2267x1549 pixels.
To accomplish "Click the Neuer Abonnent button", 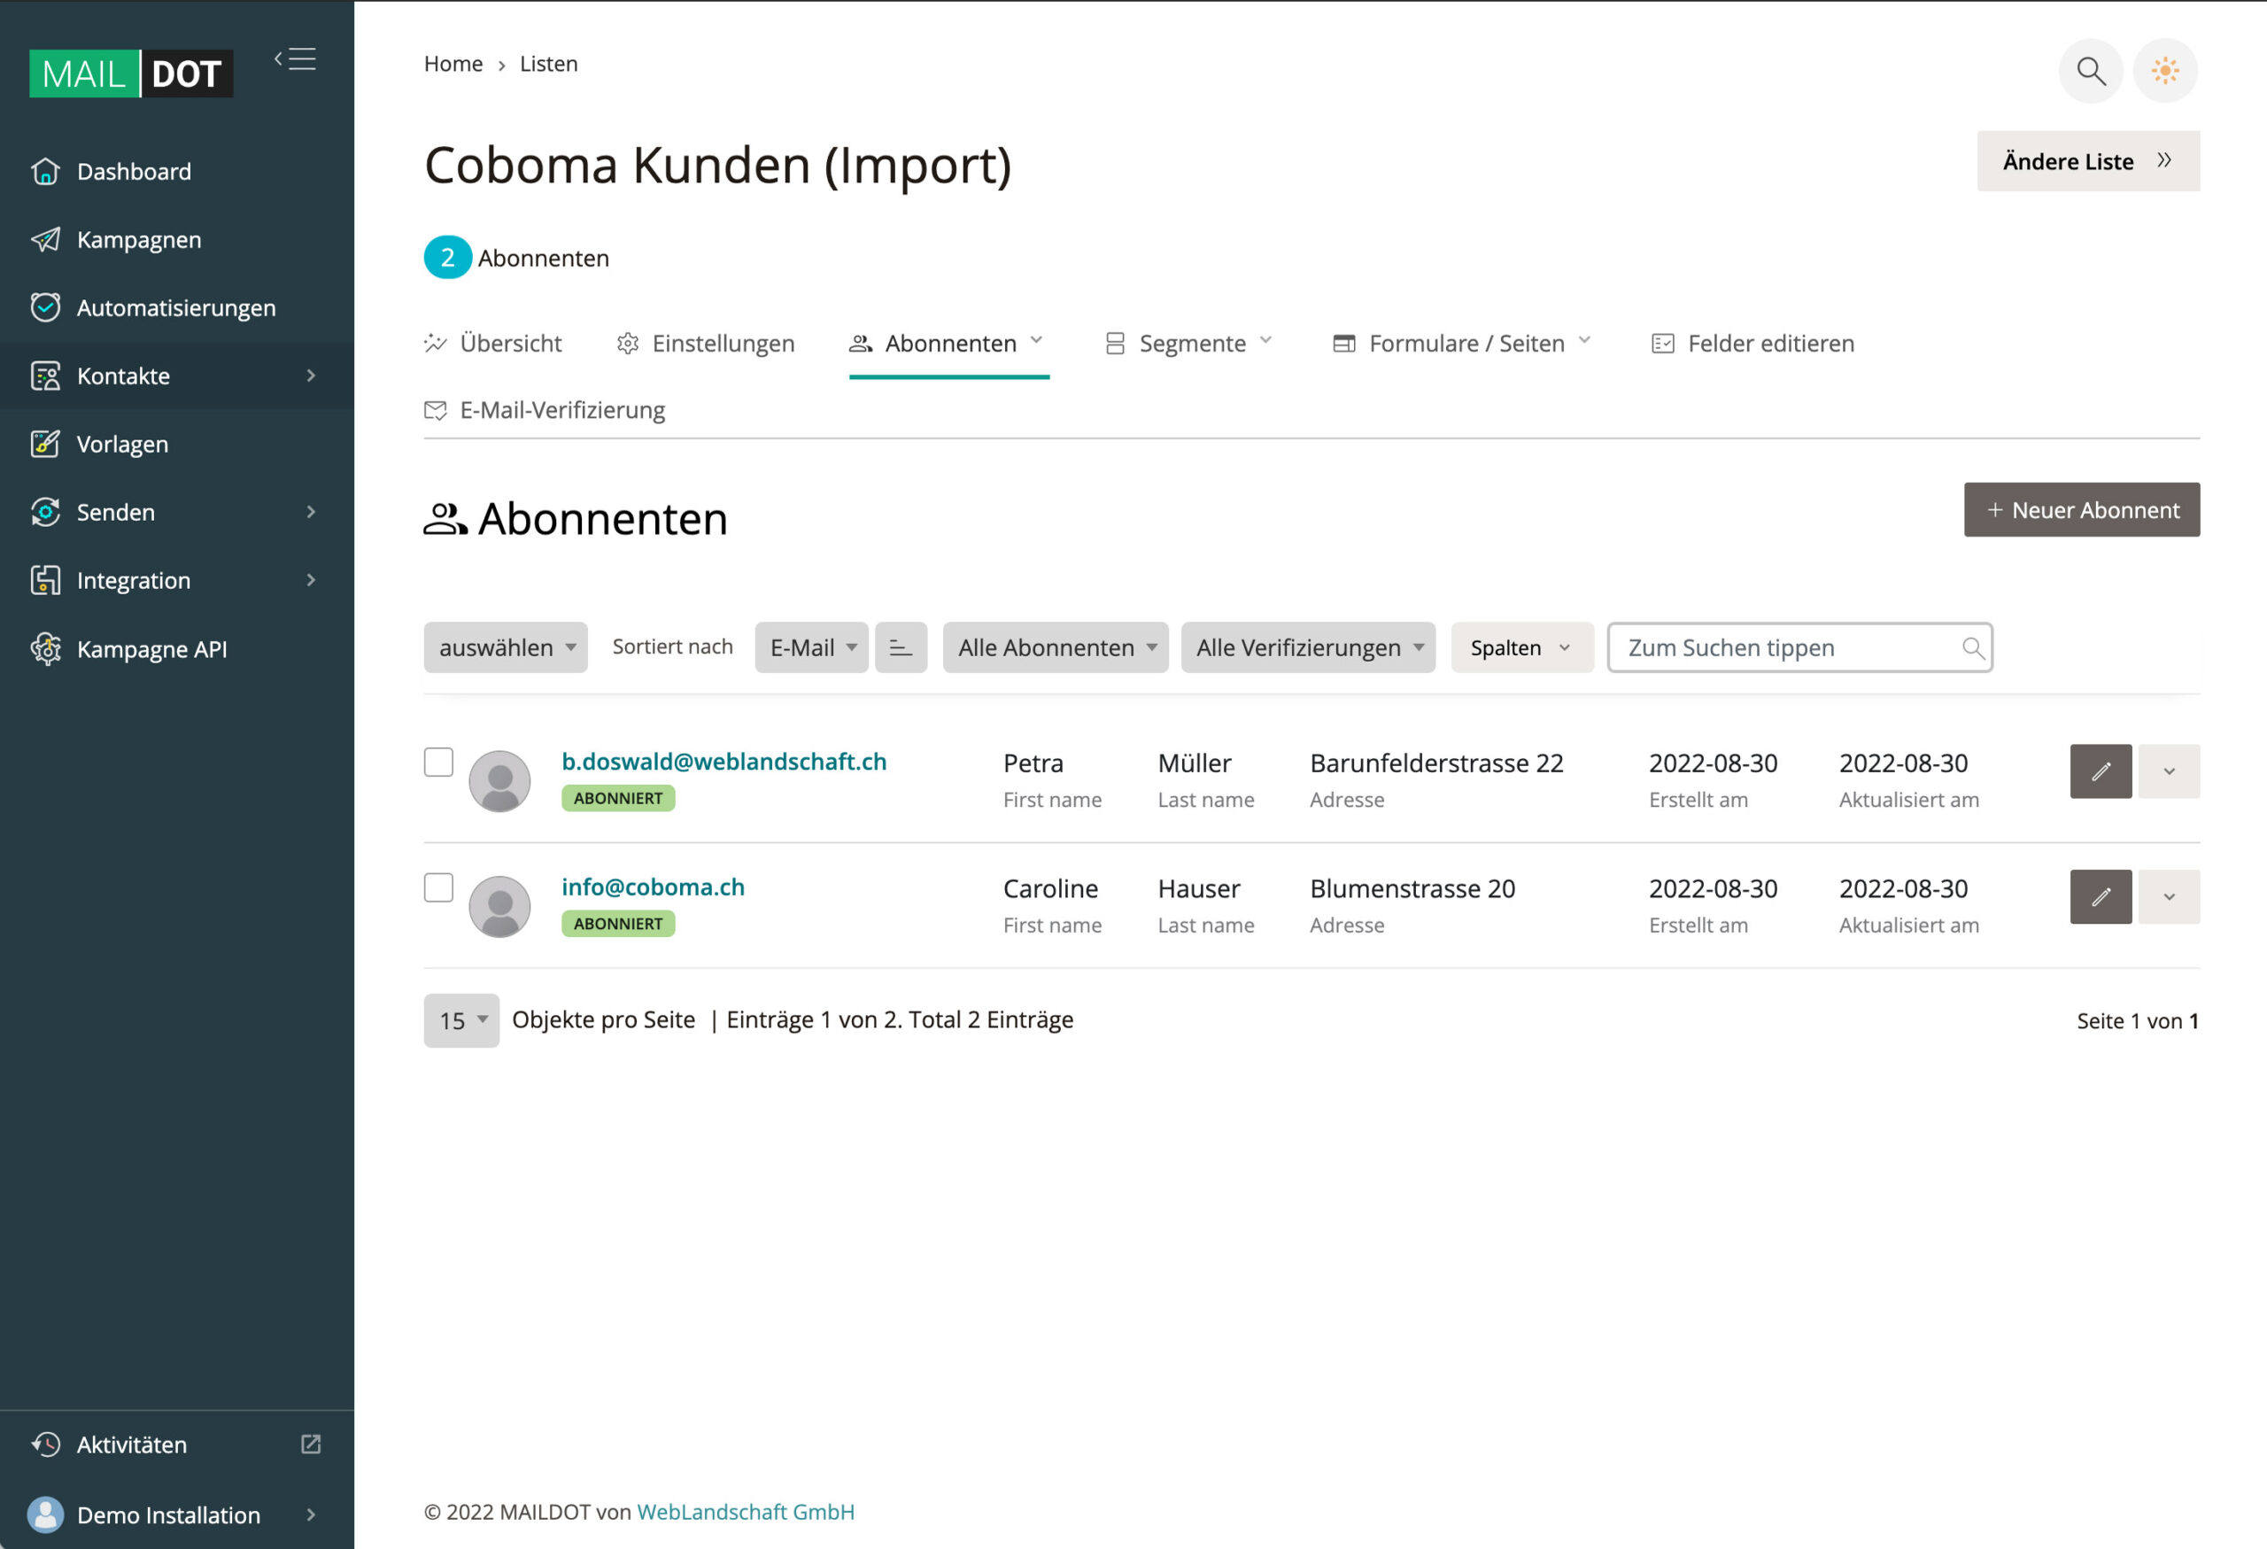I will [2081, 510].
